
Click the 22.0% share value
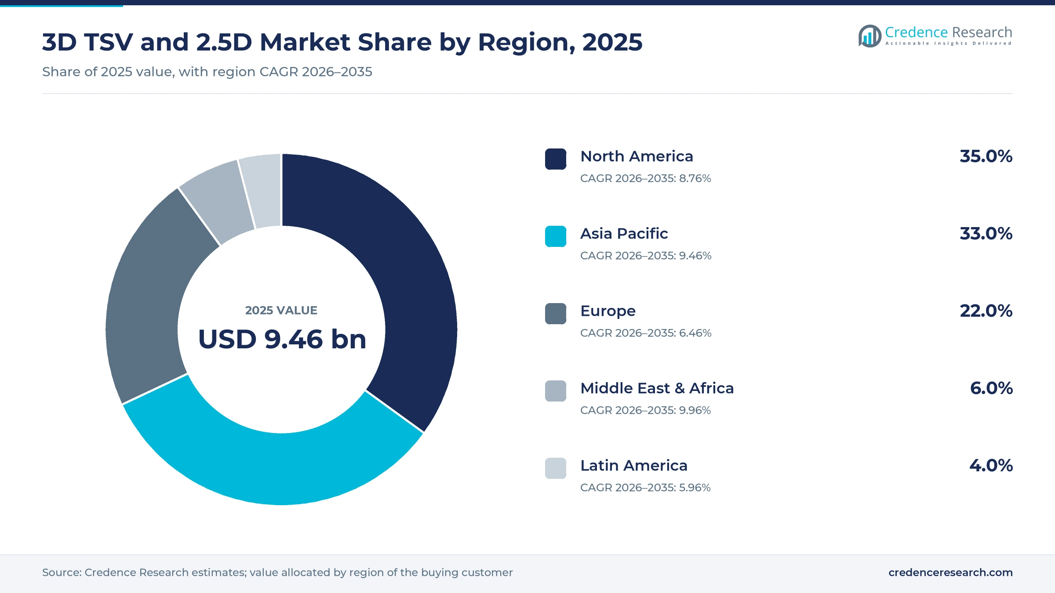986,311
